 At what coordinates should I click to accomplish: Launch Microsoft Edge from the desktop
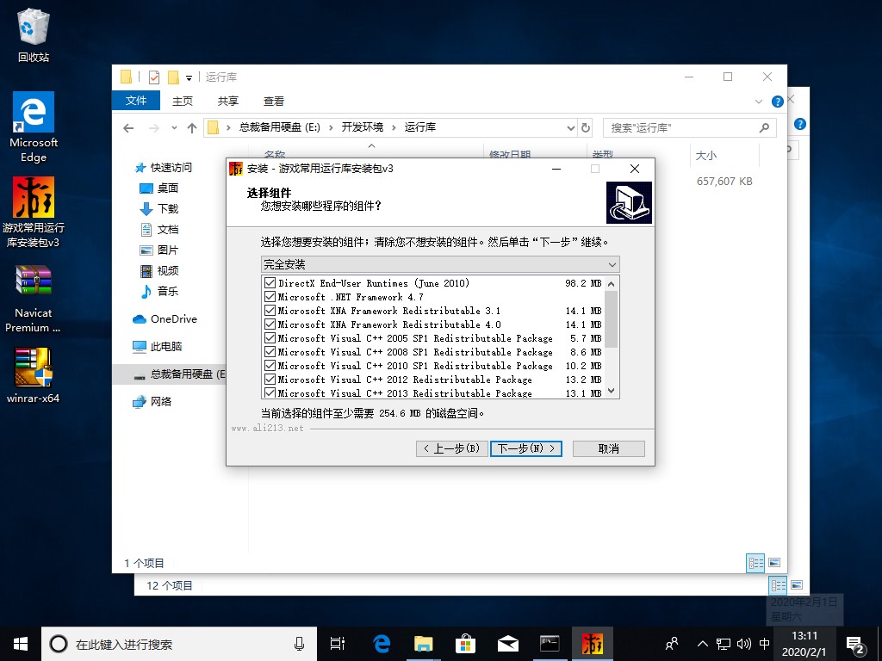[34, 127]
